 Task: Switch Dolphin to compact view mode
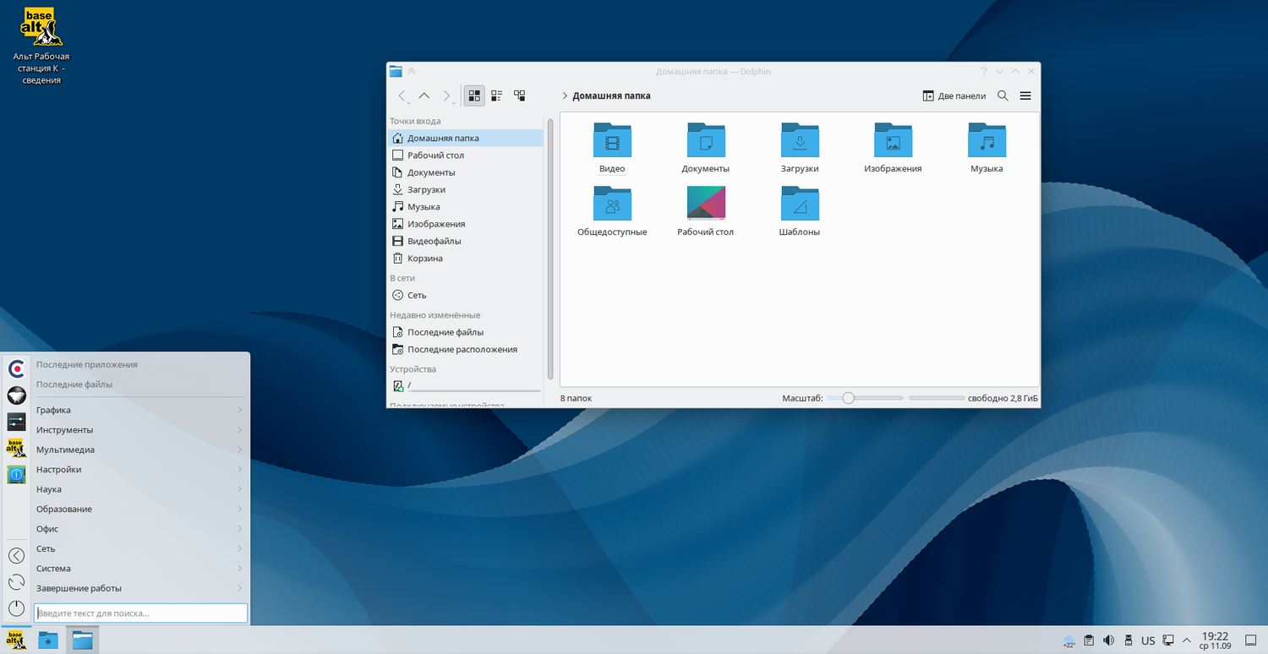tap(497, 95)
